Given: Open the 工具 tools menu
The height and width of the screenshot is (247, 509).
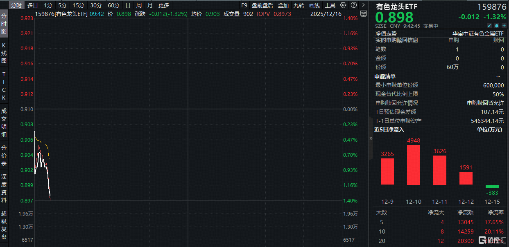Looking at the screenshot, I should (330, 5).
